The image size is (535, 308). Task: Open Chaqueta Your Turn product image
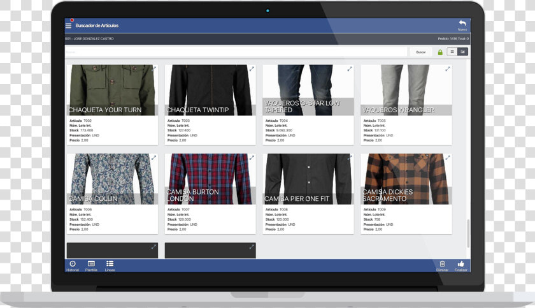(112, 90)
